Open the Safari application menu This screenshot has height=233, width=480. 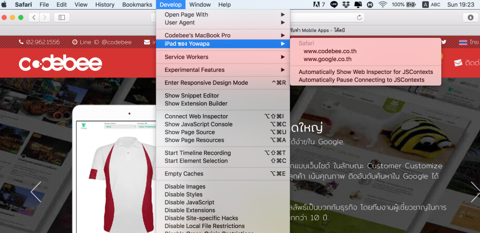click(x=23, y=5)
